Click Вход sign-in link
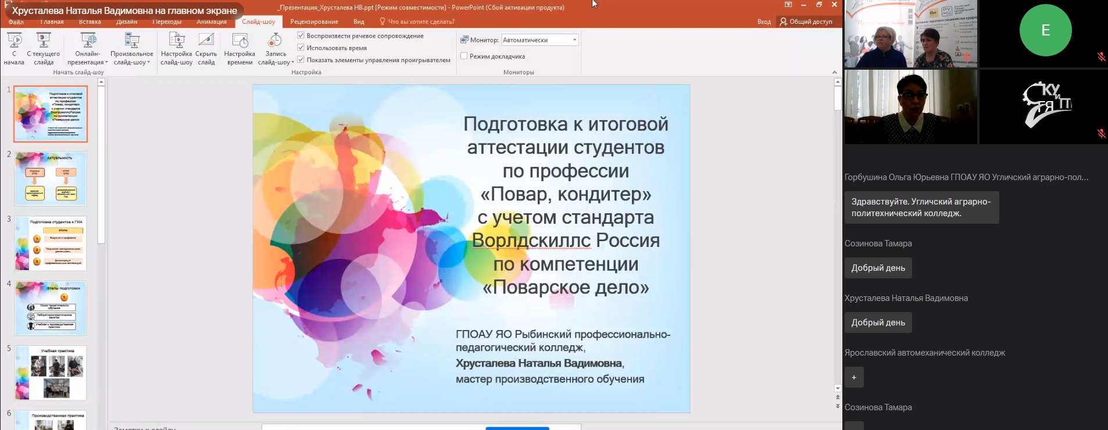 pyautogui.click(x=764, y=21)
